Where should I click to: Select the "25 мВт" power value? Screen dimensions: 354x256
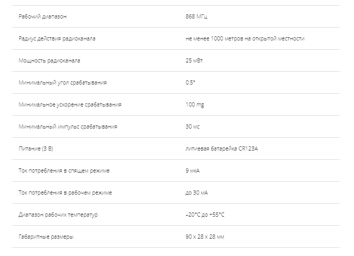(x=195, y=60)
